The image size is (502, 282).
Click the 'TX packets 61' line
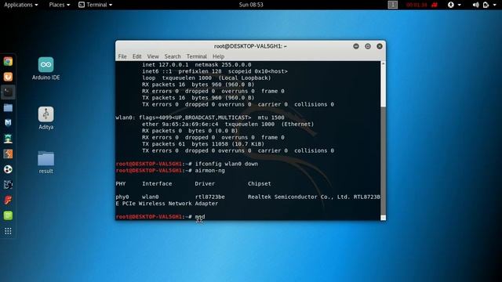pos(203,144)
